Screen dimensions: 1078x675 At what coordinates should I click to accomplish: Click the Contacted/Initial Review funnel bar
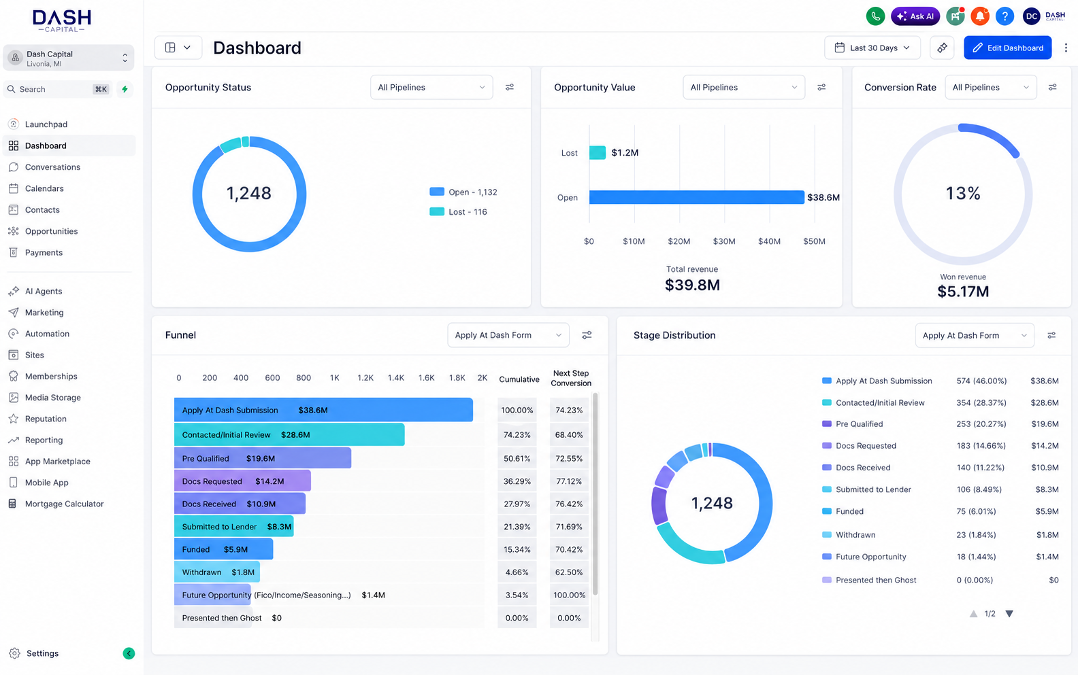coord(289,434)
